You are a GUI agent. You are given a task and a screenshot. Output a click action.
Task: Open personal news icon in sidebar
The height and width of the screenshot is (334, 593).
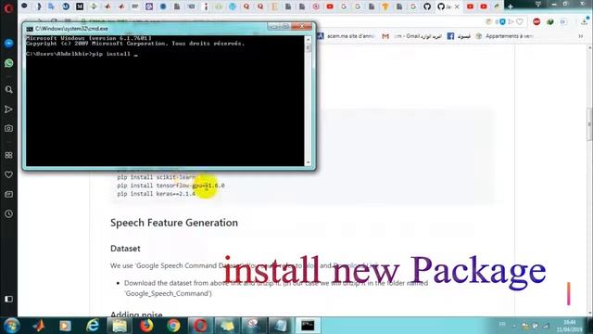pos(8,194)
